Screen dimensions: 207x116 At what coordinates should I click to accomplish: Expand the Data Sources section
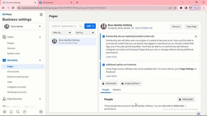click(x=40, y=99)
